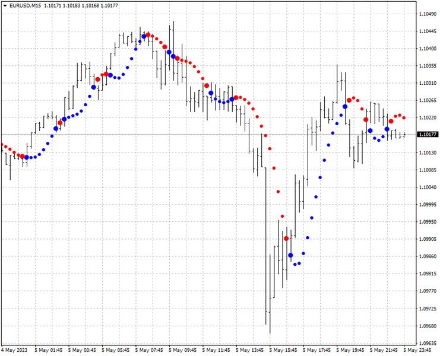Viewport: 440px width, 356px height.
Task: Click price scale value 1.09815
Action: pyautogui.click(x=428, y=274)
